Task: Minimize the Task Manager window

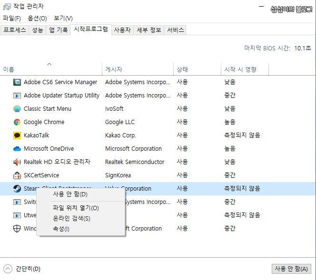Action: (261, 7)
